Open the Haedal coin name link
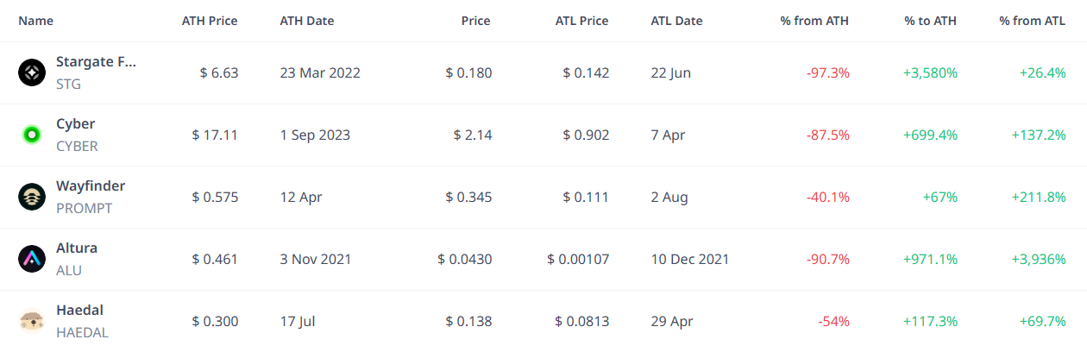 (x=79, y=310)
